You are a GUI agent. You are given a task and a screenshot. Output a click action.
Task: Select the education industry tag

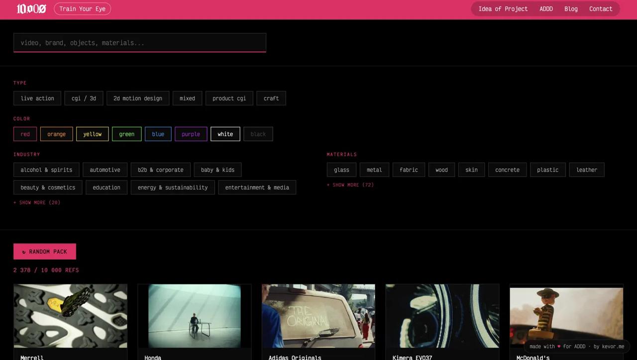click(x=106, y=187)
